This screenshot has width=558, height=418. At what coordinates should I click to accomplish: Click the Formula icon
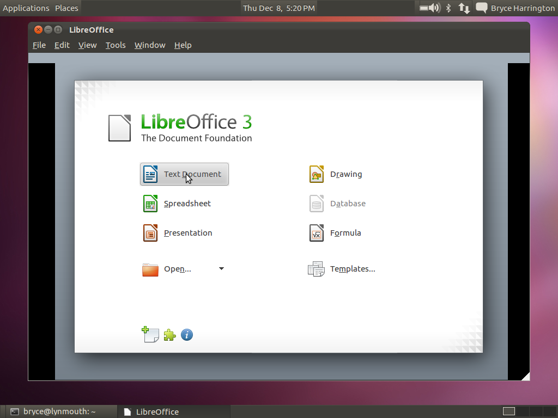pyautogui.click(x=317, y=233)
